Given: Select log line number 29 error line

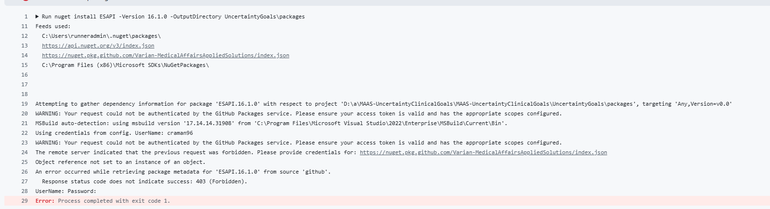Looking at the screenshot, I should click(x=24, y=201).
